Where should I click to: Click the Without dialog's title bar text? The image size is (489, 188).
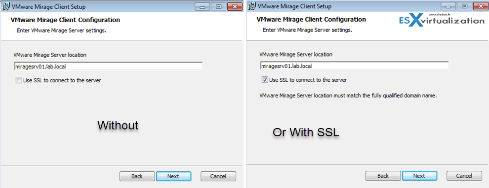[48, 6]
